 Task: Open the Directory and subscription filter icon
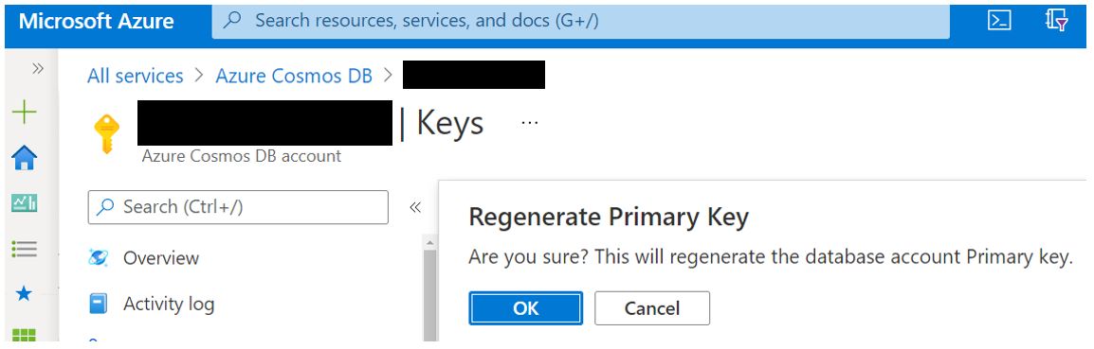[1057, 21]
